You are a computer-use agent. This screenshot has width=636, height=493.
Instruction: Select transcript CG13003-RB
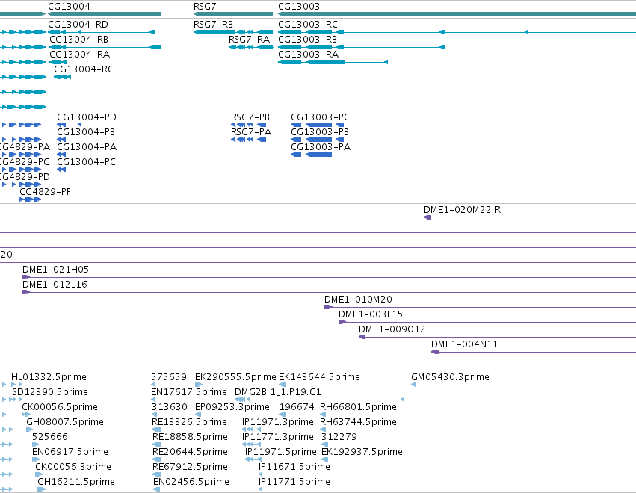coord(362,47)
